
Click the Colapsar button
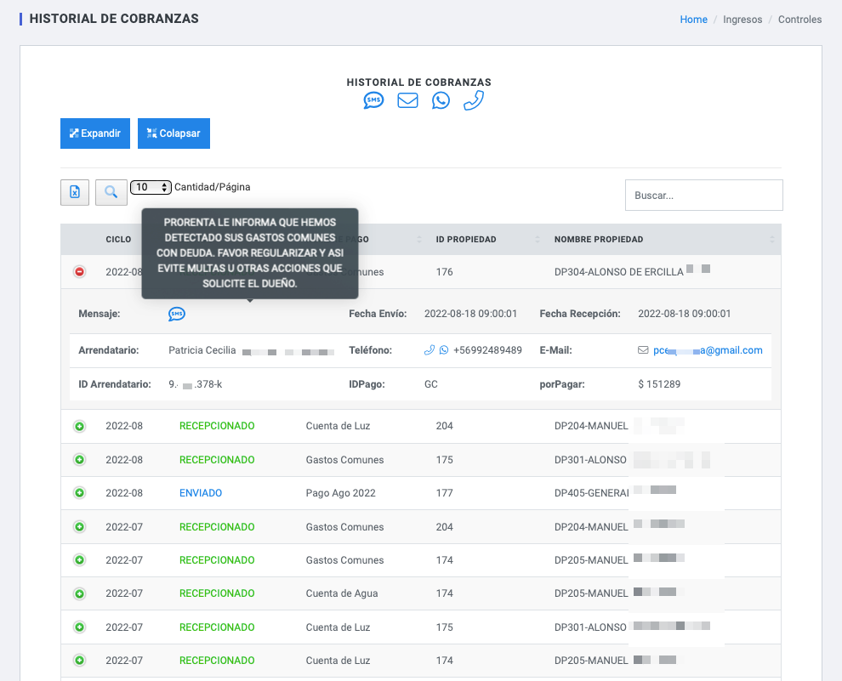click(x=174, y=133)
